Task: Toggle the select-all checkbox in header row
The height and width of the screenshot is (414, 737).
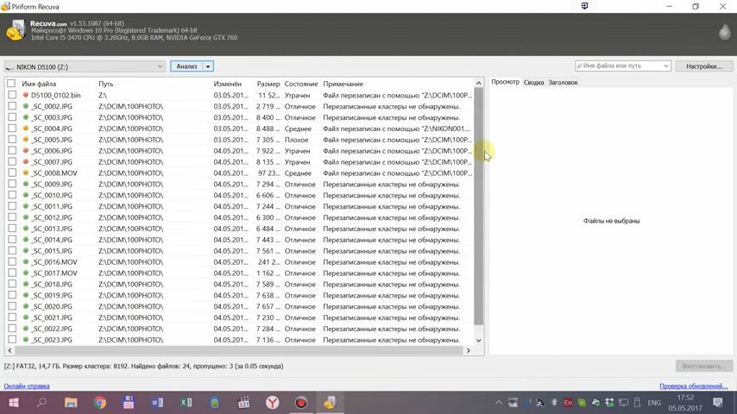Action: tap(11, 84)
